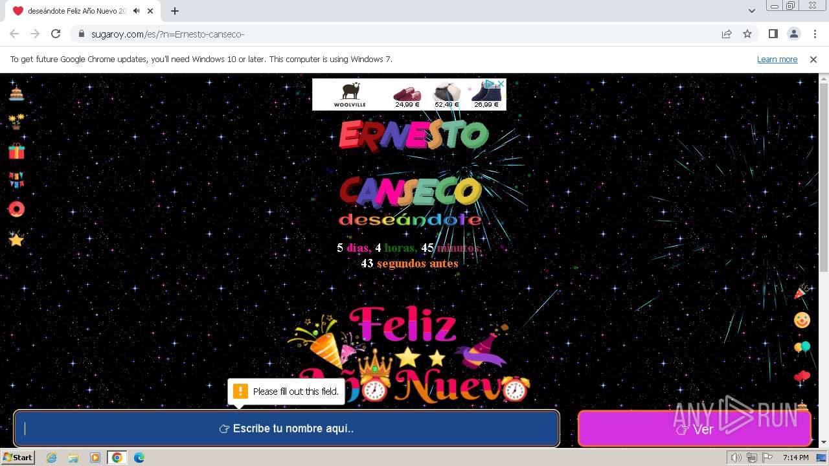Go forward using the browser forward arrow
The height and width of the screenshot is (466, 829).
35,34
